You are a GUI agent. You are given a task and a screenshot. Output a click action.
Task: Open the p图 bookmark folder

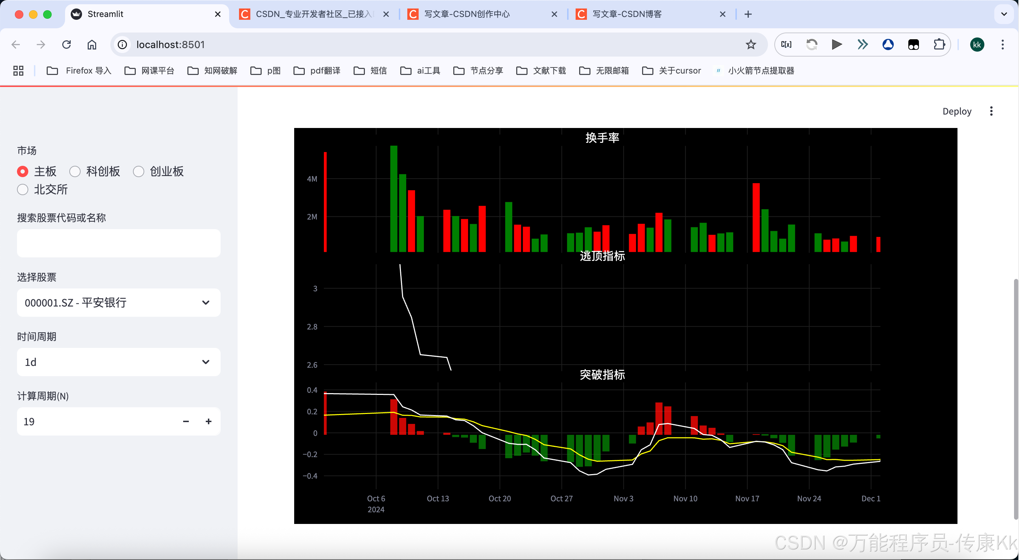[x=266, y=71]
